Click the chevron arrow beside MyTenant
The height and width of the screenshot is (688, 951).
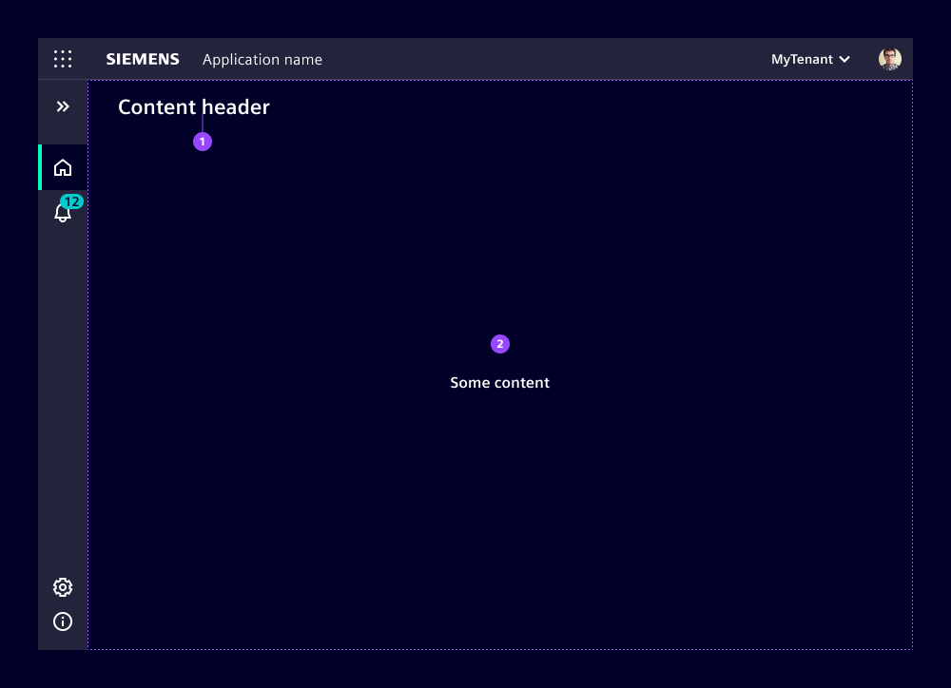(x=844, y=60)
